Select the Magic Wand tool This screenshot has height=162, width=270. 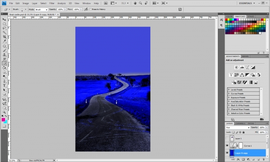click(4, 32)
